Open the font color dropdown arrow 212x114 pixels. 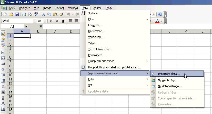(x=161, y=21)
